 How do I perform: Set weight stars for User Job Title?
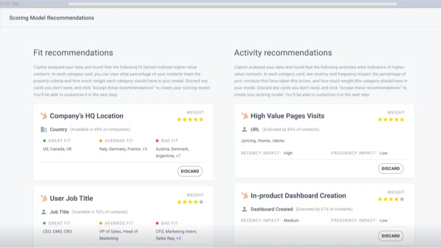pos(190,202)
